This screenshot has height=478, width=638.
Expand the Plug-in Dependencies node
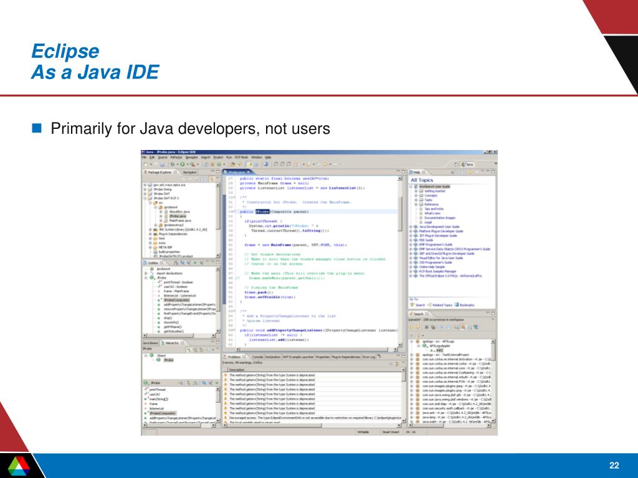150,234
